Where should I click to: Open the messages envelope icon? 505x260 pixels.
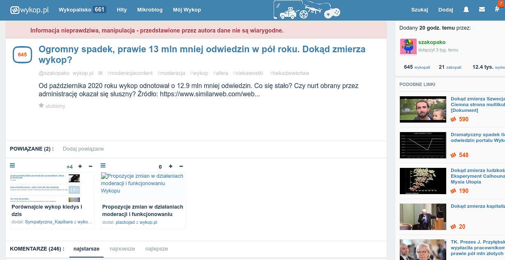482,9
